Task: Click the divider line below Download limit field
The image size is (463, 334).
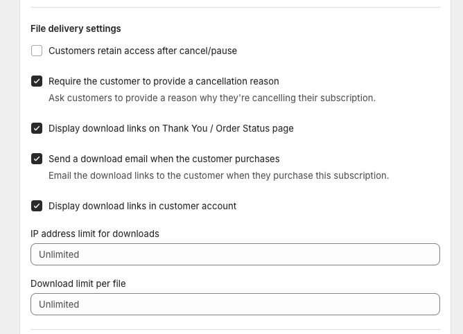Action: click(x=235, y=329)
